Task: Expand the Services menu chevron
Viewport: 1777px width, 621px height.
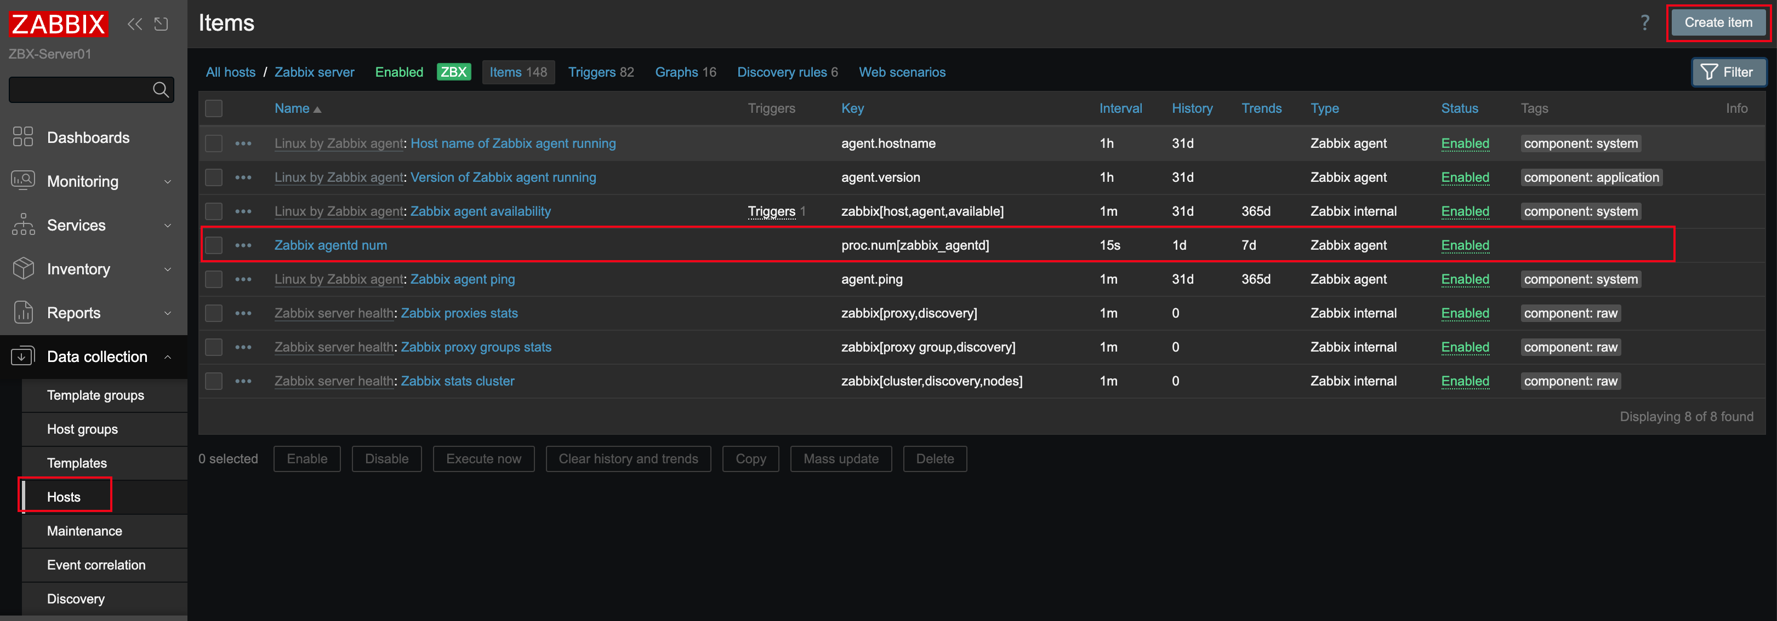Action: 168,226
